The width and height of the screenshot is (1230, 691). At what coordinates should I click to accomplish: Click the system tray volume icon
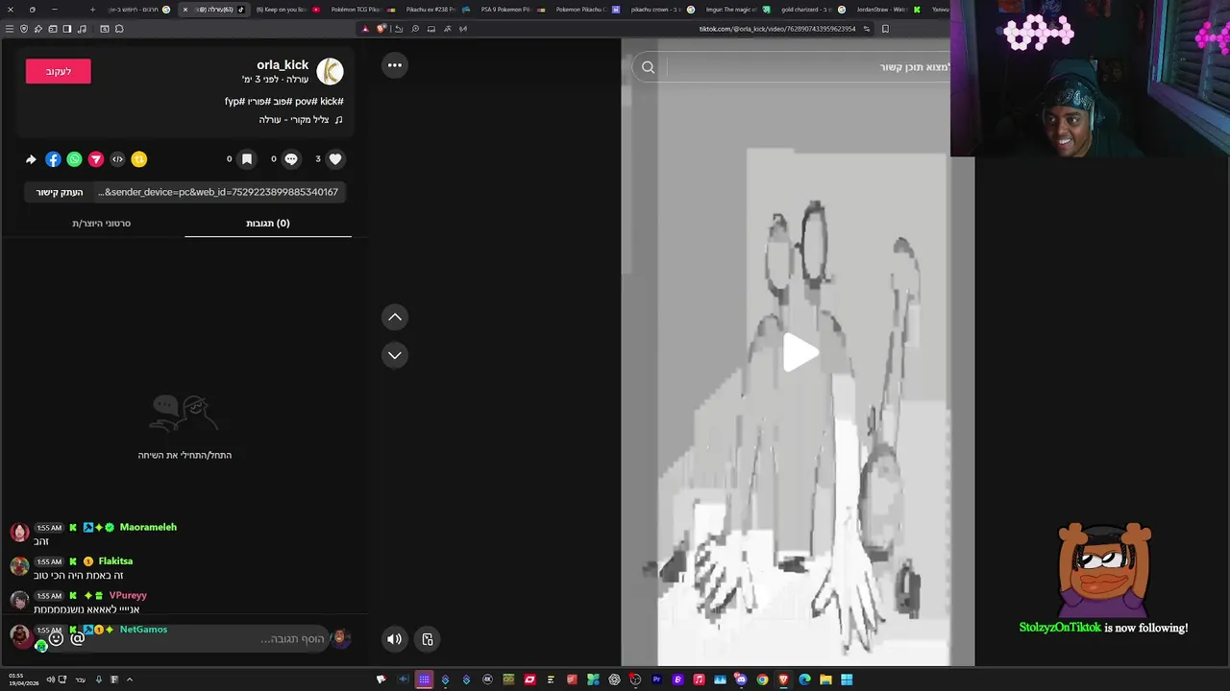[49, 679]
